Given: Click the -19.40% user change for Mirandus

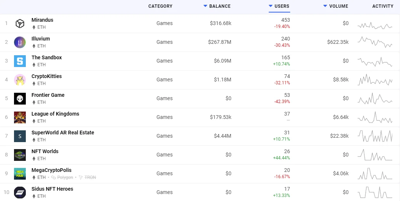Looking at the screenshot, I should [282, 27].
